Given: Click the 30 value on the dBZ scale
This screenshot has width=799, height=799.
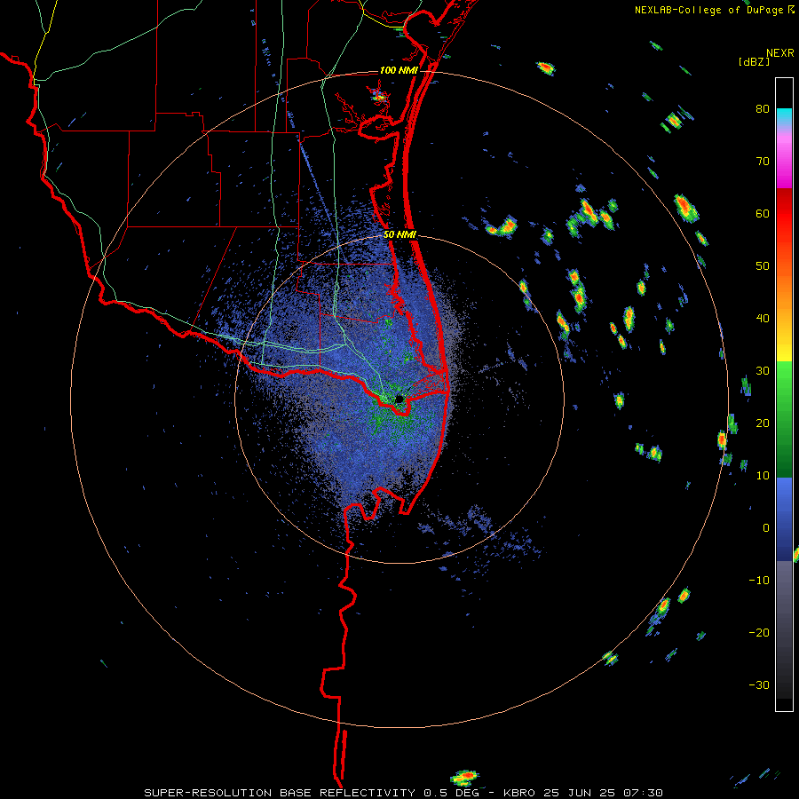Looking at the screenshot, I should point(763,370).
